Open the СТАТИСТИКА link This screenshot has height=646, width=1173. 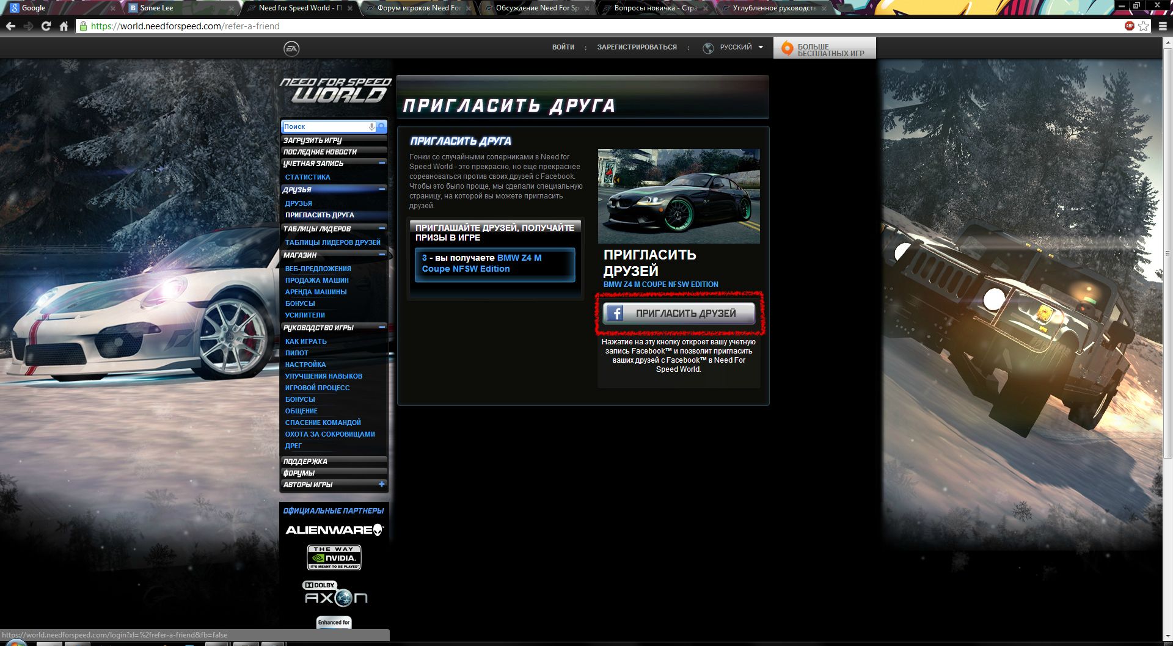click(307, 177)
